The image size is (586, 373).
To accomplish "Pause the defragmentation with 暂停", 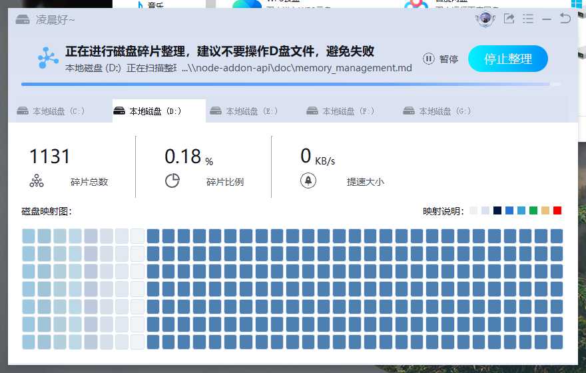I will tap(441, 59).
